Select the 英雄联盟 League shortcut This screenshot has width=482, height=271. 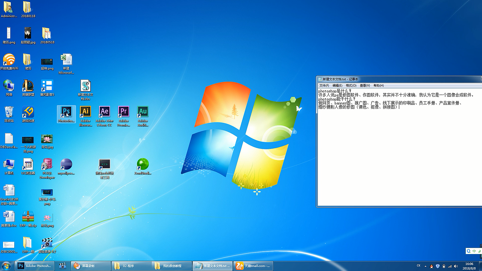pos(28,88)
